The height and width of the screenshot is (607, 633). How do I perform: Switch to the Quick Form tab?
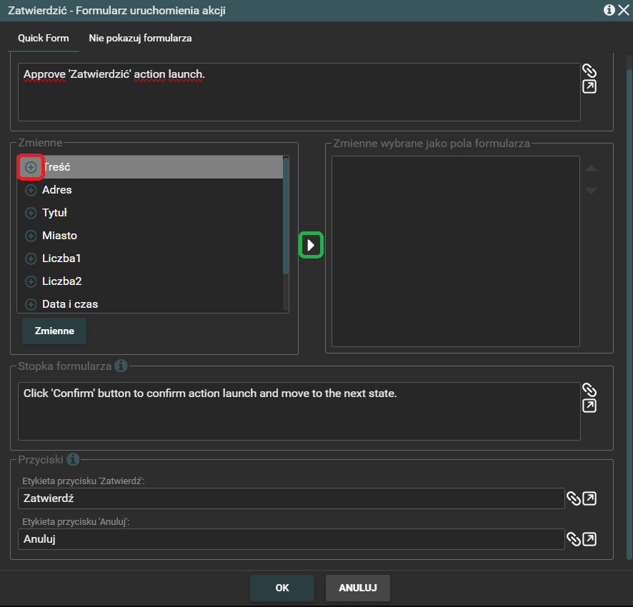tap(43, 38)
